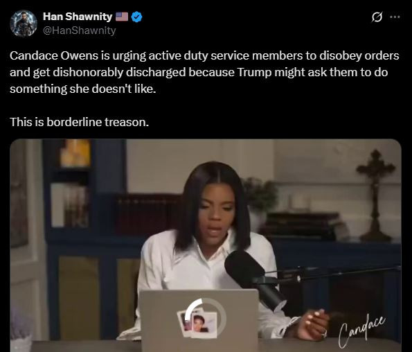
Task: Click the laptop lid in the video
Action: (199, 320)
